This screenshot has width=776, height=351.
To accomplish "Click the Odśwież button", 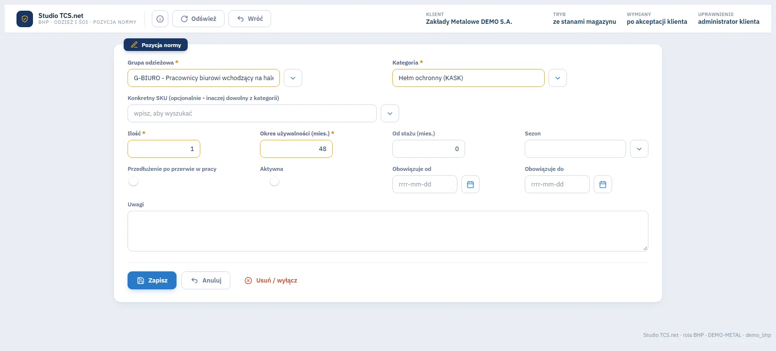I will pos(198,19).
